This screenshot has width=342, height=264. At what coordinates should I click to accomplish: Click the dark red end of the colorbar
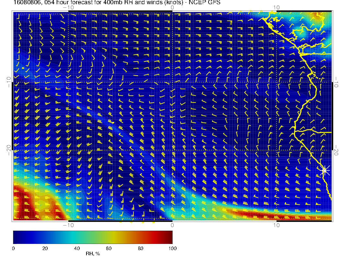click(169, 237)
